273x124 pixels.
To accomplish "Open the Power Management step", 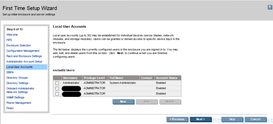I will click(x=19, y=103).
